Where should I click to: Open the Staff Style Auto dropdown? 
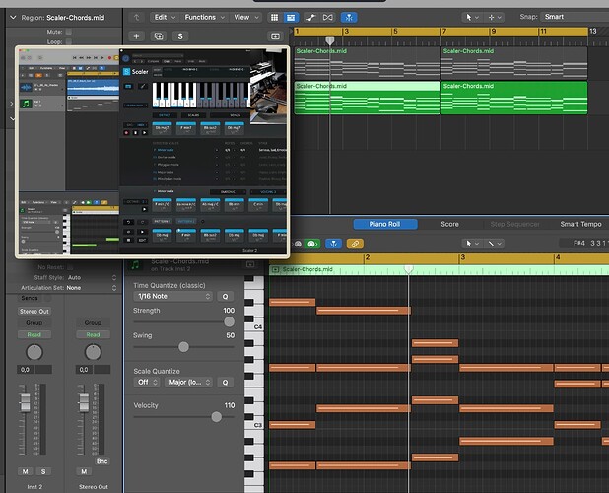pos(92,277)
